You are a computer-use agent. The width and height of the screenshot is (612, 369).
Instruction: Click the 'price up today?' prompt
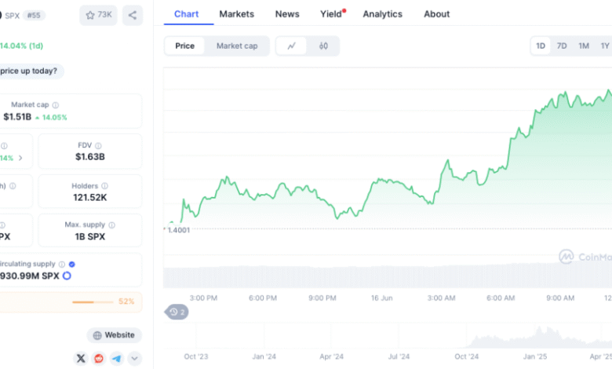31,71
